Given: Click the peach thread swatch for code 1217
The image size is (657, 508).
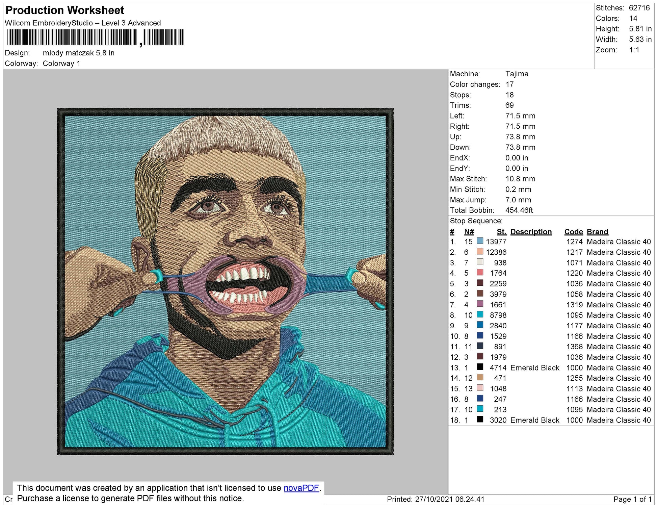Looking at the screenshot, I should 480,252.
